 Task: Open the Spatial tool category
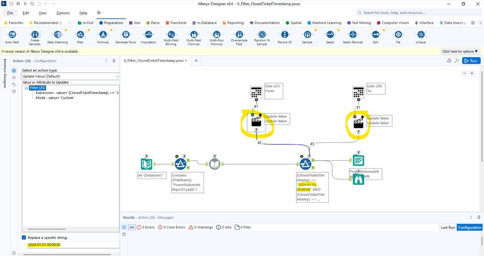294,23
